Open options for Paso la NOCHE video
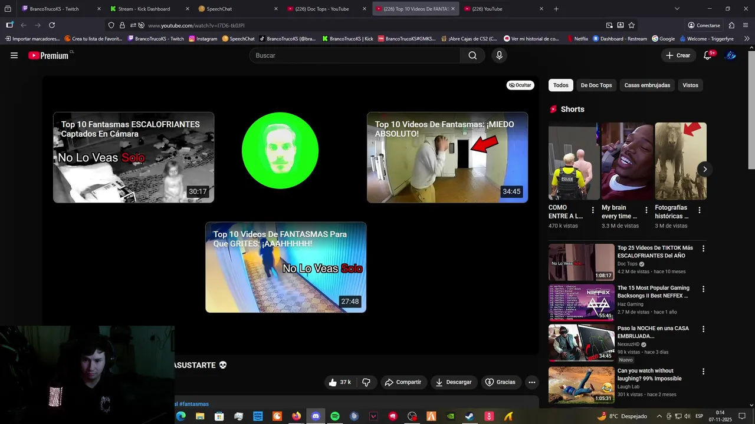The height and width of the screenshot is (424, 755). [x=703, y=329]
